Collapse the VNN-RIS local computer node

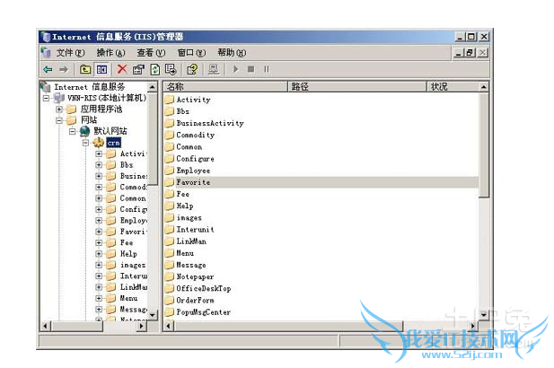[x=46, y=98]
